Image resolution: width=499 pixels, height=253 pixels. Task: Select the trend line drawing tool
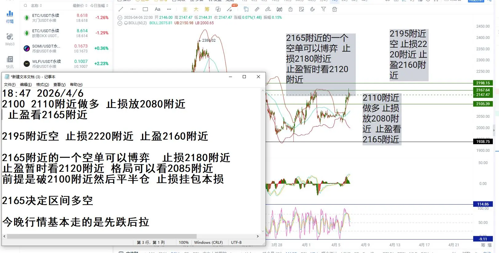(x=121, y=9)
